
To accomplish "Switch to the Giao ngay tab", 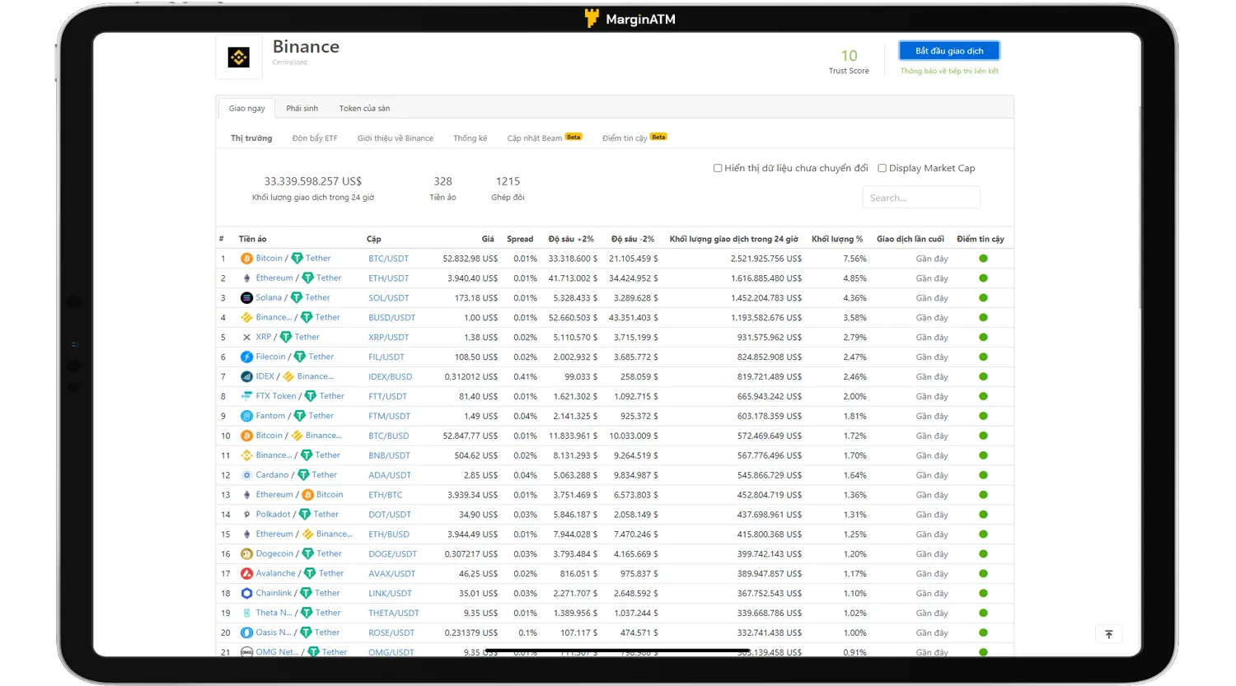I will pyautogui.click(x=247, y=108).
